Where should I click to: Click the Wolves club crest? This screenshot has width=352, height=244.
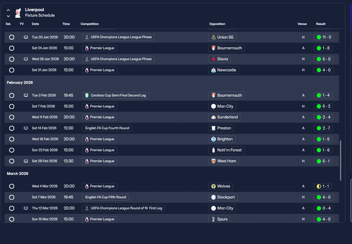[213, 186]
